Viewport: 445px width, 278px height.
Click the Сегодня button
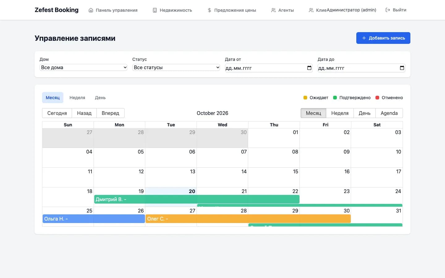57,113
